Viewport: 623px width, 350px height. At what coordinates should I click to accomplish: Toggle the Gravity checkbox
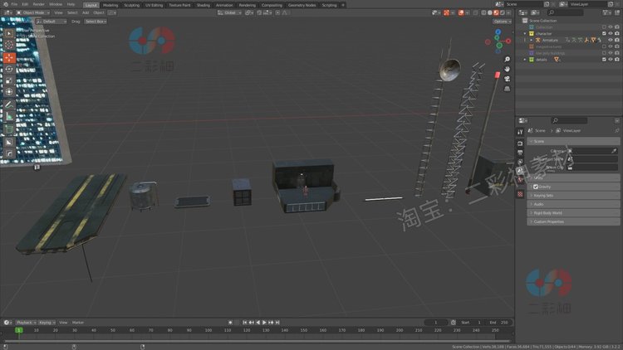[536, 187]
